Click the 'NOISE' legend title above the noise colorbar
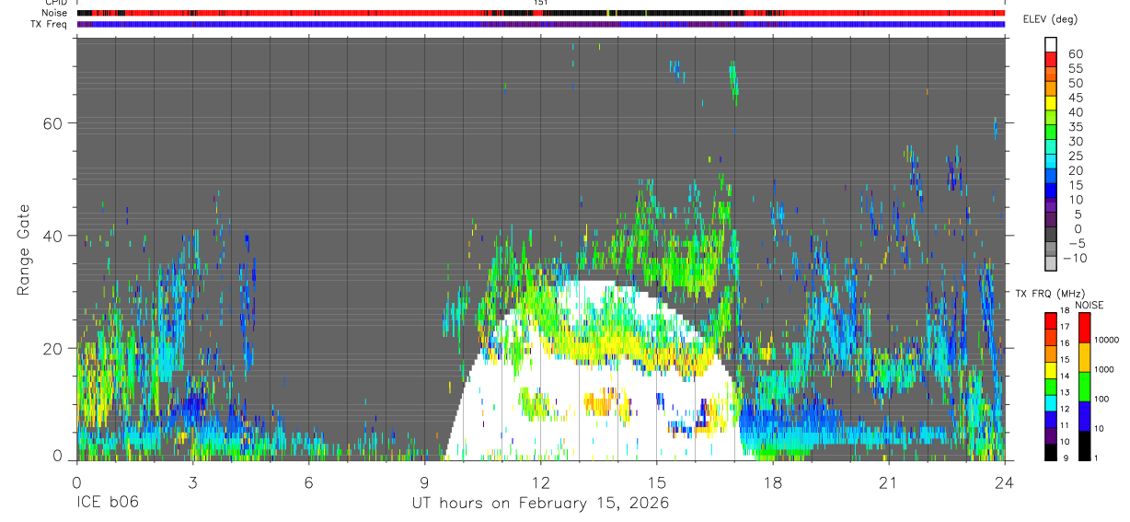This screenshot has width=1130, height=522. (1090, 306)
